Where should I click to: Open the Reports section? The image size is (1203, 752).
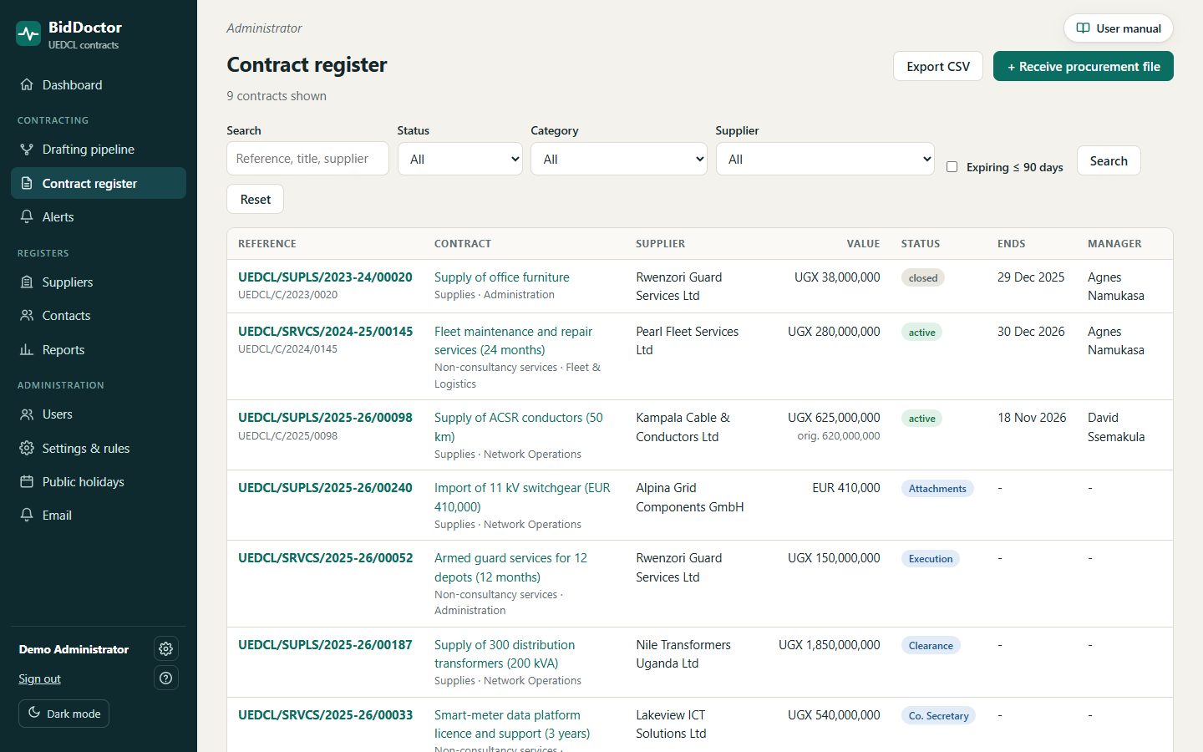coord(99,349)
